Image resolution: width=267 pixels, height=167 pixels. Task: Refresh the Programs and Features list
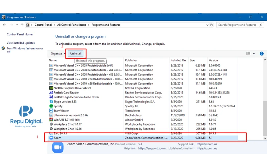pyautogui.click(x=211, y=25)
